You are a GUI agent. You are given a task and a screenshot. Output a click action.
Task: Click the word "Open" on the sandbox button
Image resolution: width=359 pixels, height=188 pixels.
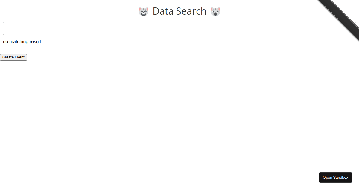[327, 178]
